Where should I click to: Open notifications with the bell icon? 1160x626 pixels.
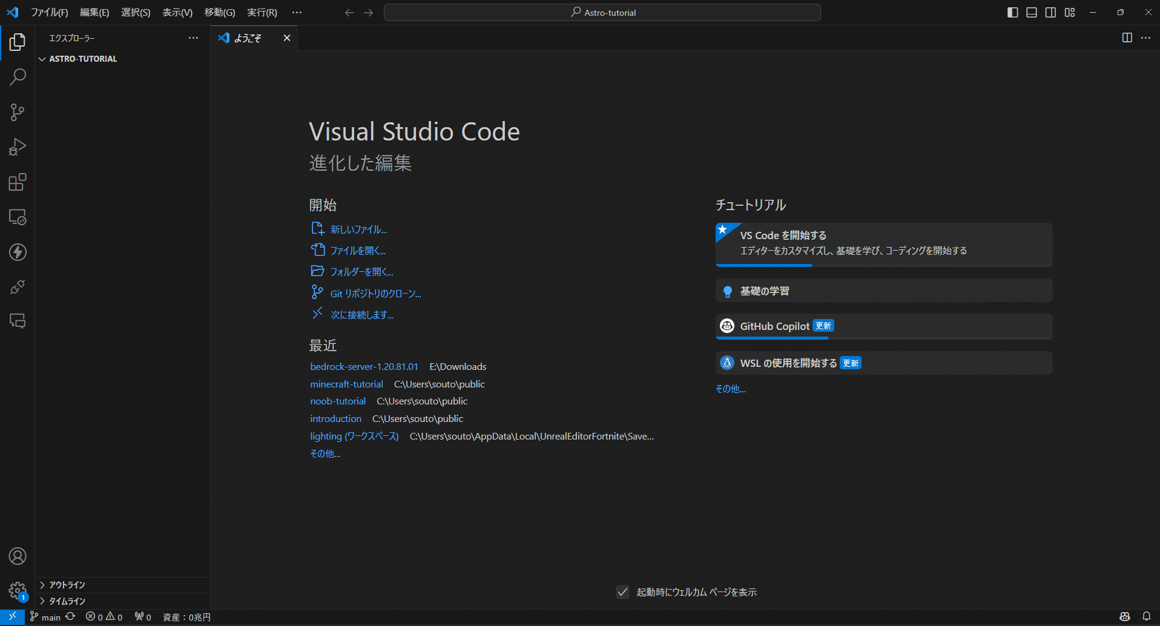1147,617
